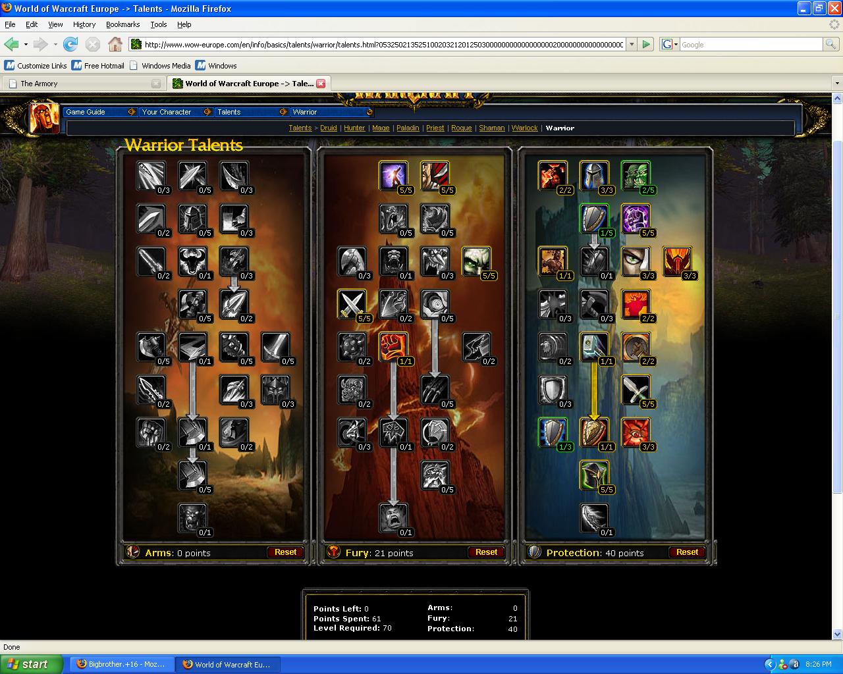Open the History menu

click(84, 24)
